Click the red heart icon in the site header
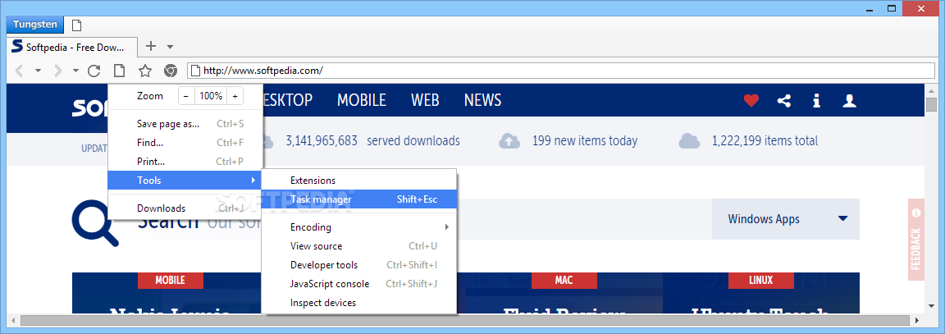945x334 pixels. pos(751,101)
